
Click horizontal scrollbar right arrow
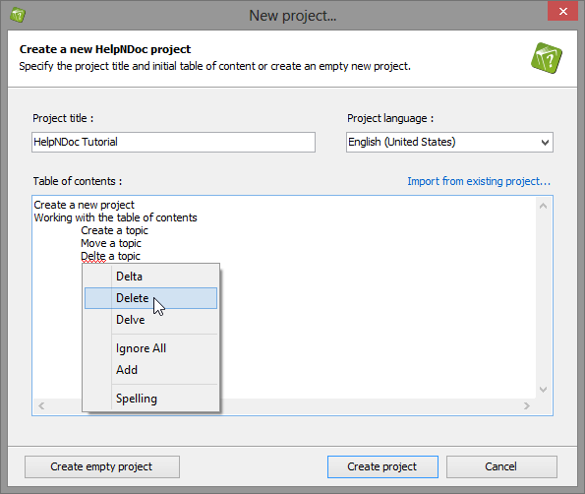(x=526, y=405)
